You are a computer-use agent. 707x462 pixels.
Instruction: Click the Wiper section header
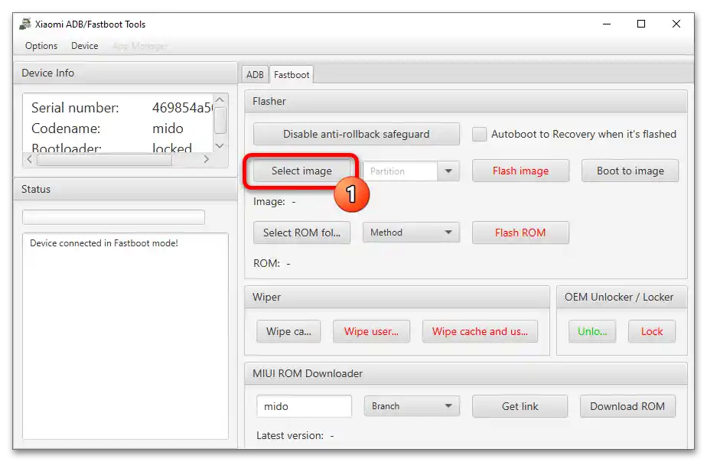pos(397,297)
